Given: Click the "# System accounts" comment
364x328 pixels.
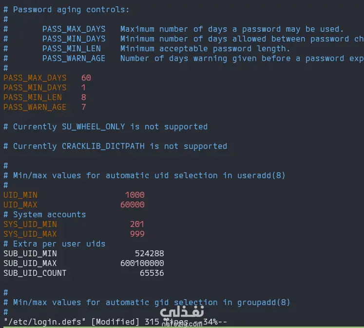Looking at the screenshot, I should (x=44, y=214).
